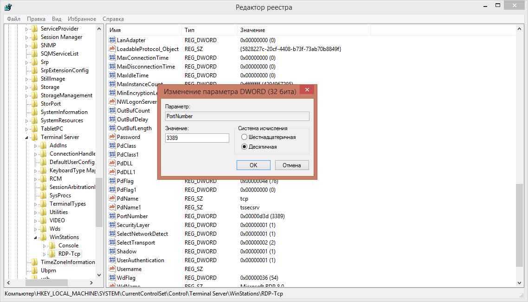The width and height of the screenshot is (528, 302).
Task: Click the Registry Editor icon in title bar
Action: pos(8,7)
